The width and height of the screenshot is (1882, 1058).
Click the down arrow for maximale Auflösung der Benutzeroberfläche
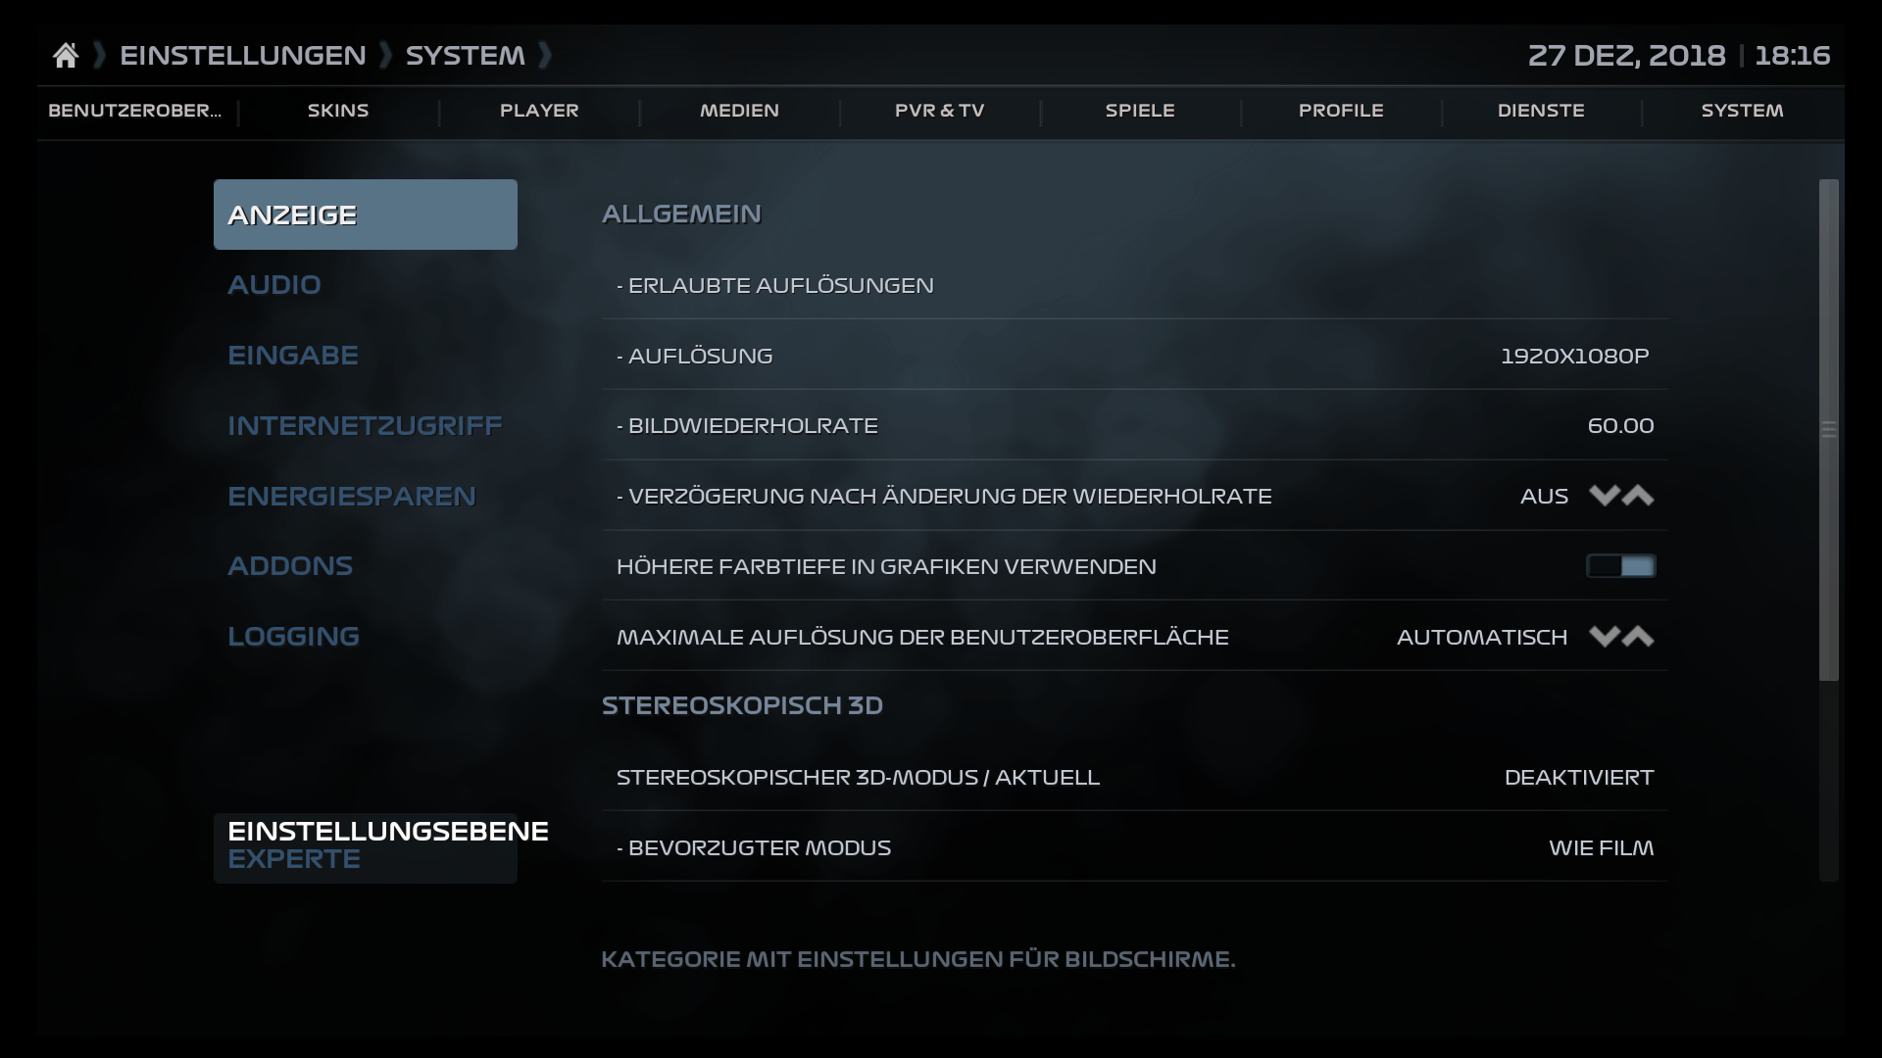(x=1604, y=636)
